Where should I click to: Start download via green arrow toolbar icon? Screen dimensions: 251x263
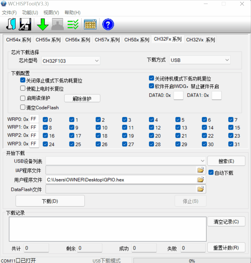tap(42, 24)
